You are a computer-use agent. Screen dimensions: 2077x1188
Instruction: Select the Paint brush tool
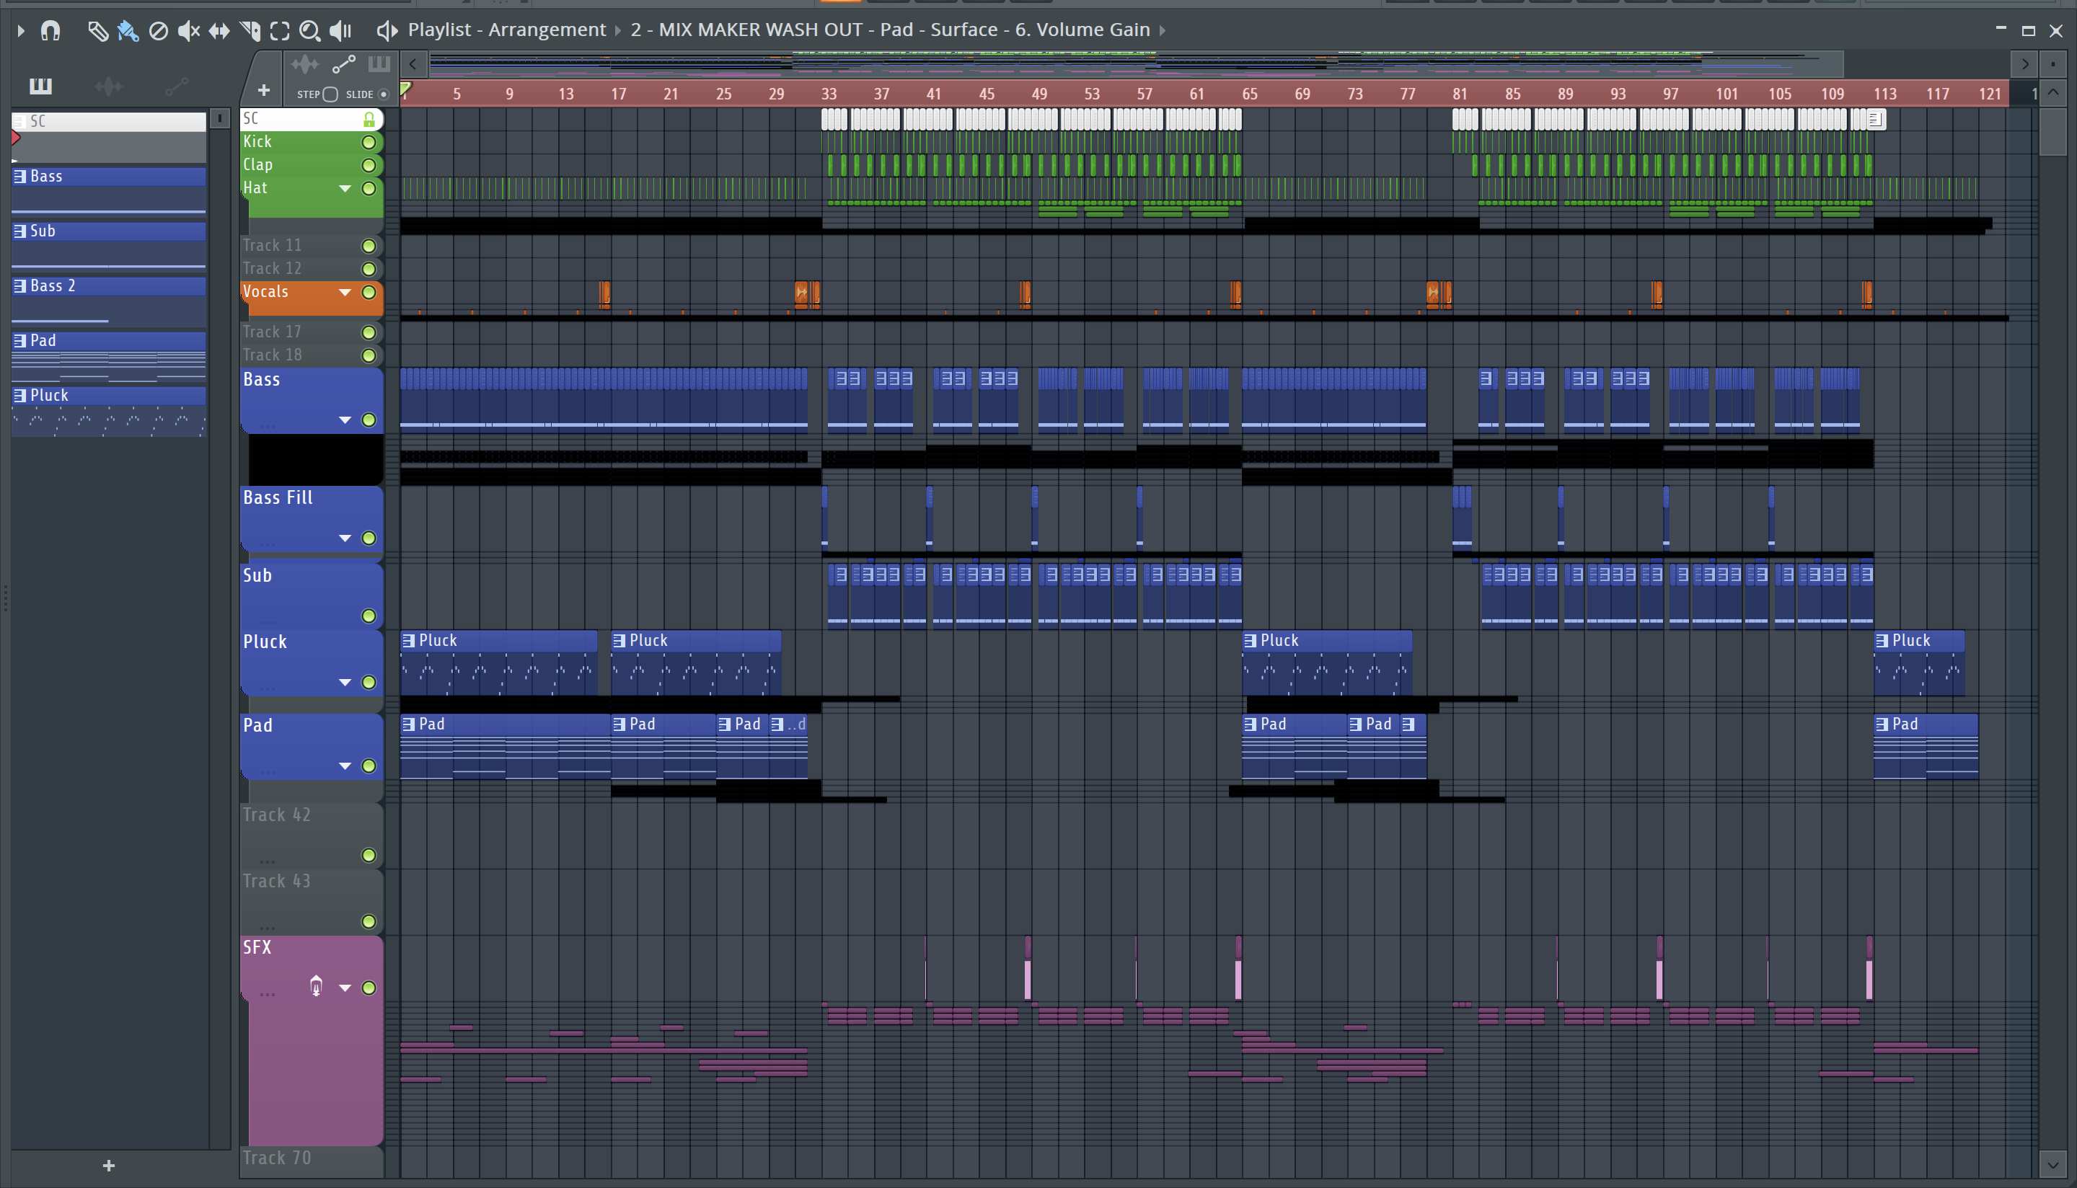(128, 31)
